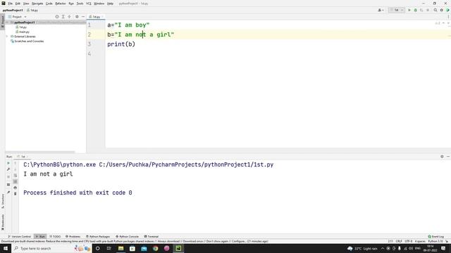451x253 pixels.
Task: Open the Problems tool window
Action: click(73, 237)
